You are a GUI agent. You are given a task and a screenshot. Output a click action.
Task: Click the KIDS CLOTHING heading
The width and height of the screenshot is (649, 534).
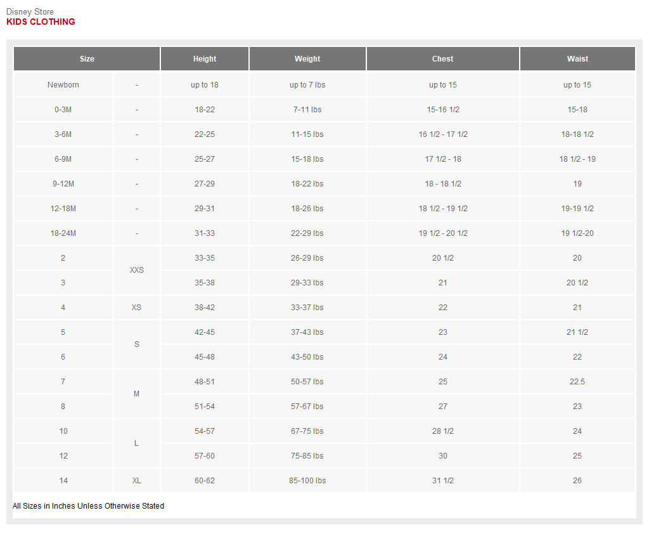41,22
